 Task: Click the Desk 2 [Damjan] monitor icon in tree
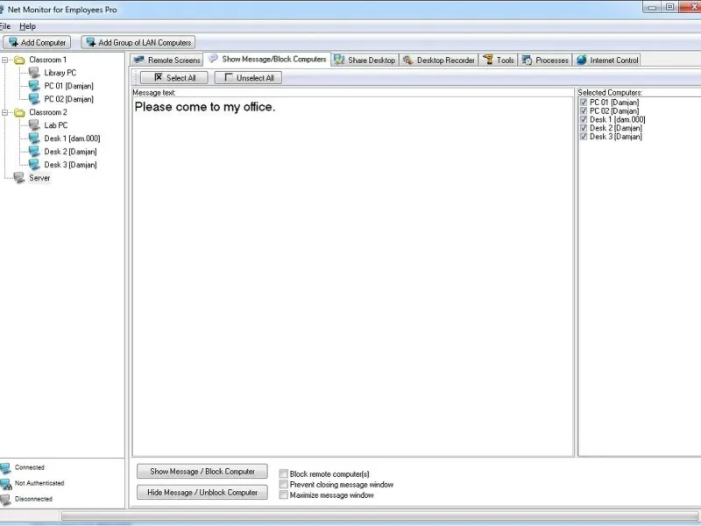(34, 152)
